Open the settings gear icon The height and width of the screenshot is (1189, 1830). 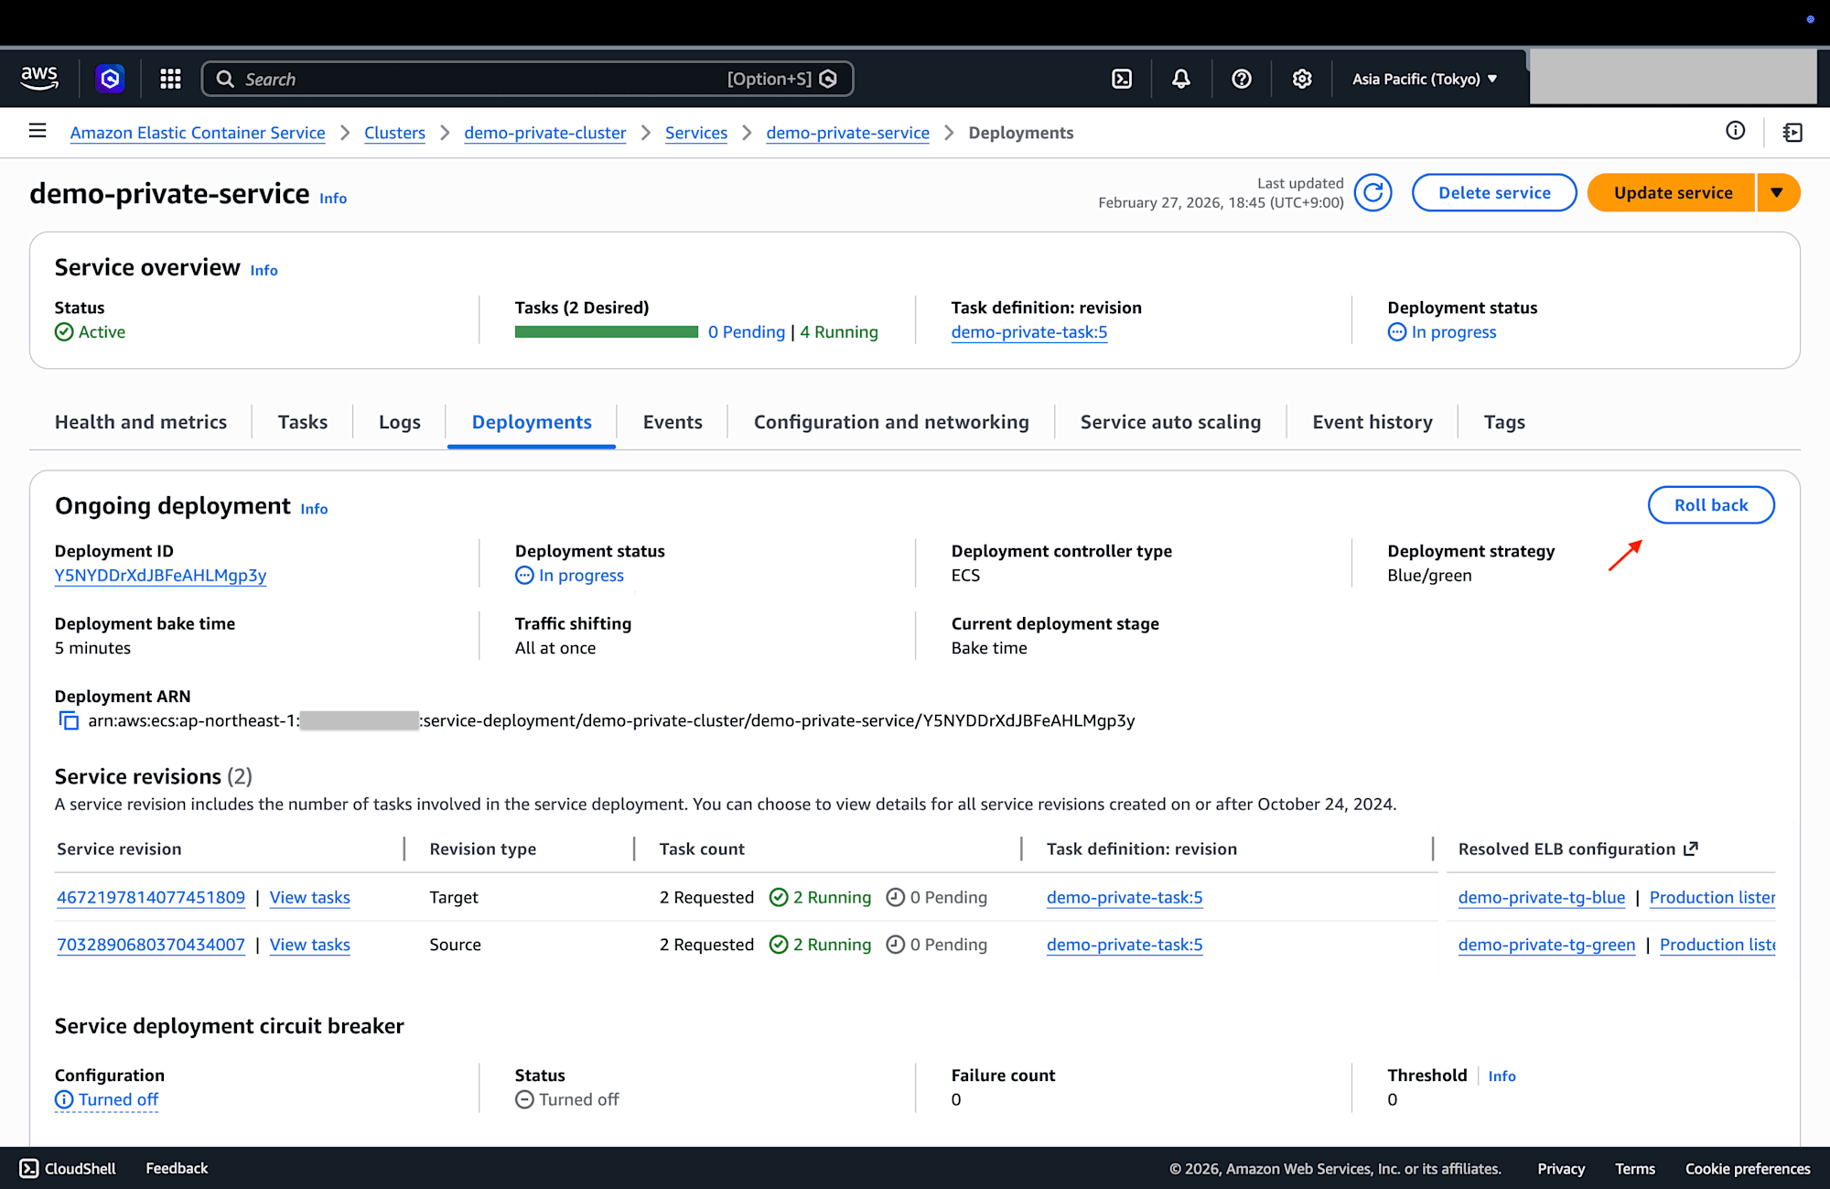pos(1302,79)
